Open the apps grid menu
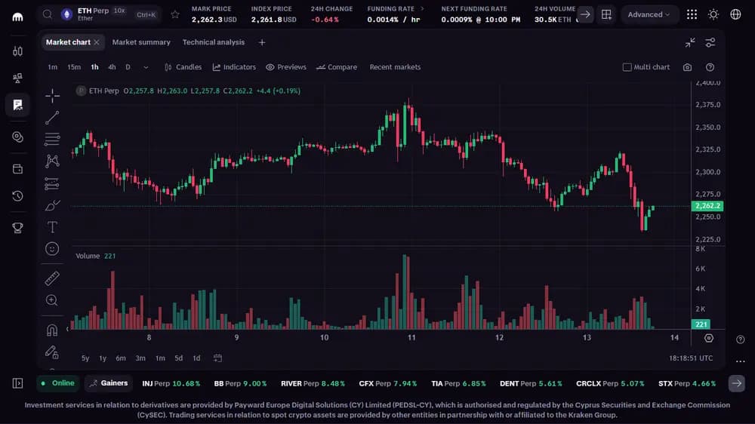This screenshot has width=755, height=424. [x=692, y=14]
